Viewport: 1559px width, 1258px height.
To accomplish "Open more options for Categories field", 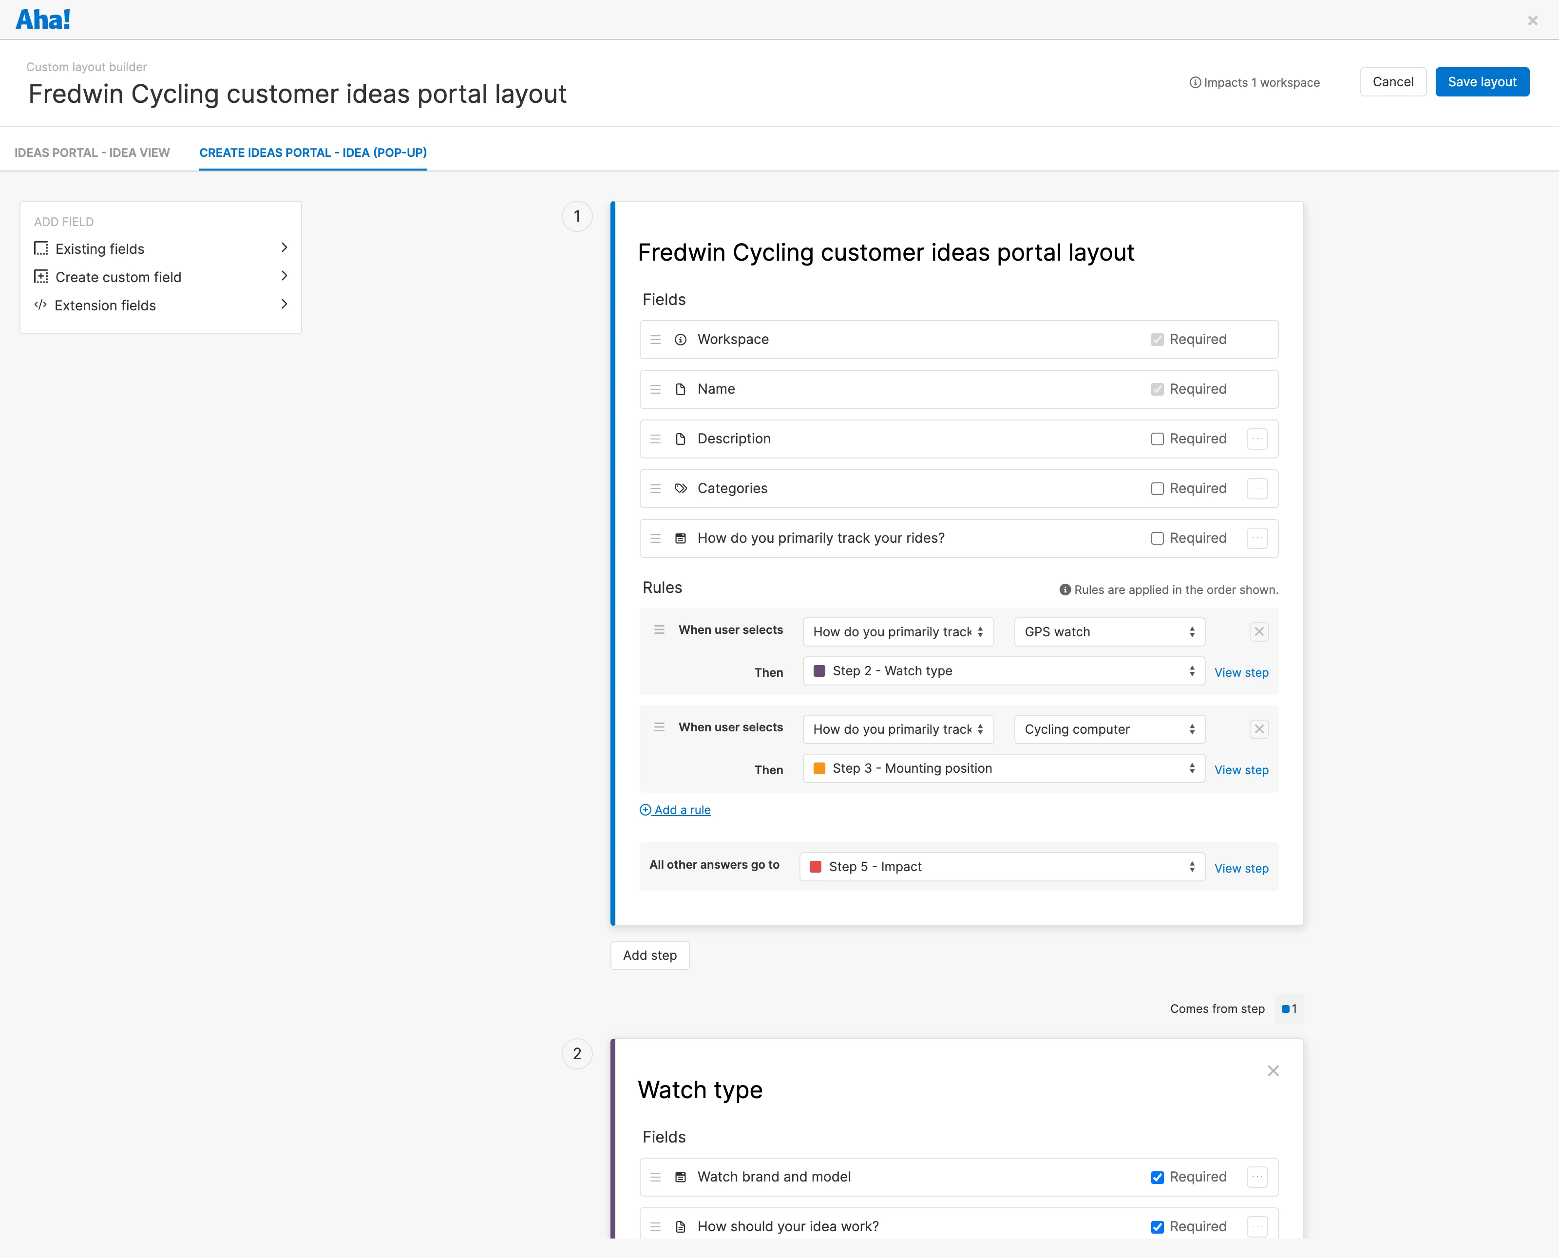I will pos(1257,488).
